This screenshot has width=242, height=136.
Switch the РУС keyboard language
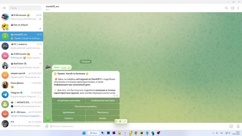[x=222, y=133]
